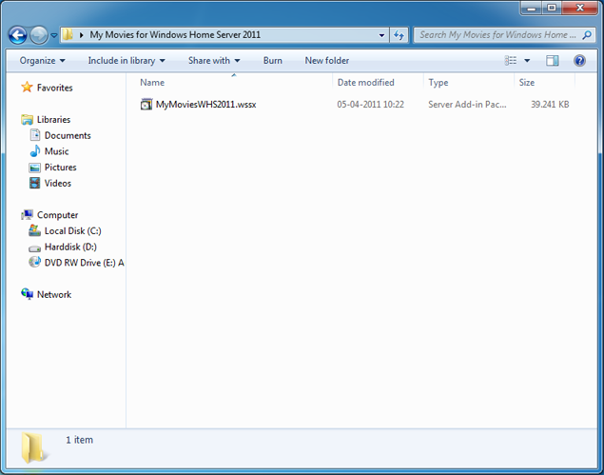Select the My Movies for Windows Home Server 2011 breadcrumb

click(x=175, y=34)
